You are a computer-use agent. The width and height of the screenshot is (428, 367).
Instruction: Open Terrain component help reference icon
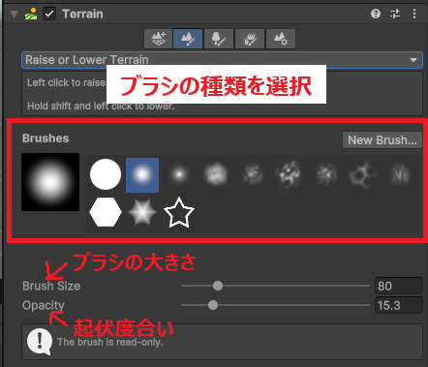tap(376, 14)
